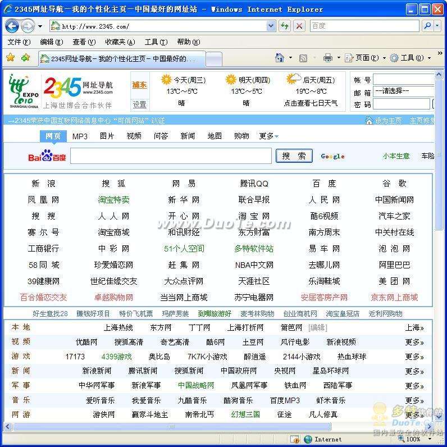Open Favorites Center star icon
Screen dimensions: 447x447
coord(11,57)
